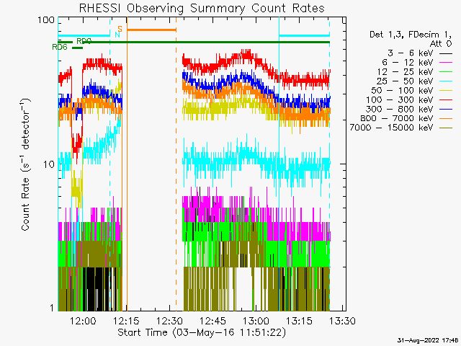Screen dimensions: 461x346
Task: Click the y-axis label 'Count Rate (s-1 detector-1)'
Action: click(x=26, y=164)
